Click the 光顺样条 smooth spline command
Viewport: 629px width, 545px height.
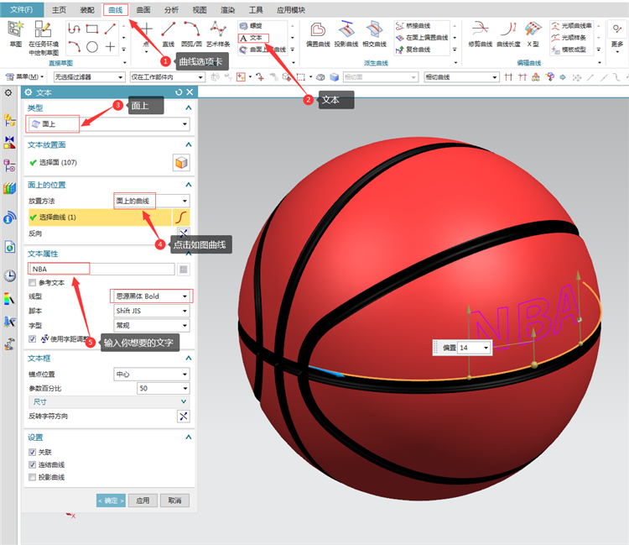click(x=569, y=37)
